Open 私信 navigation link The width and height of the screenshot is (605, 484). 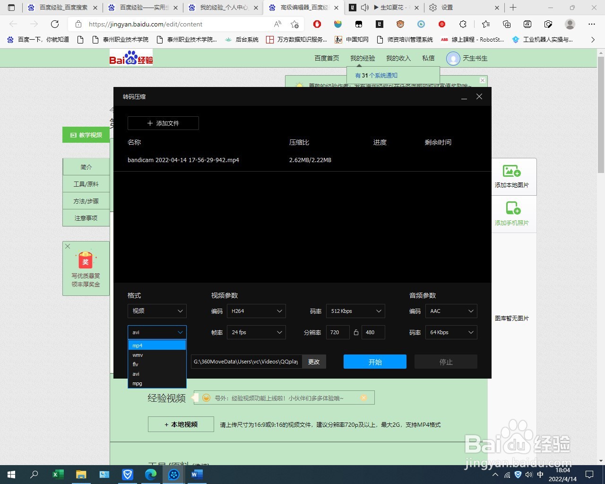coord(428,58)
